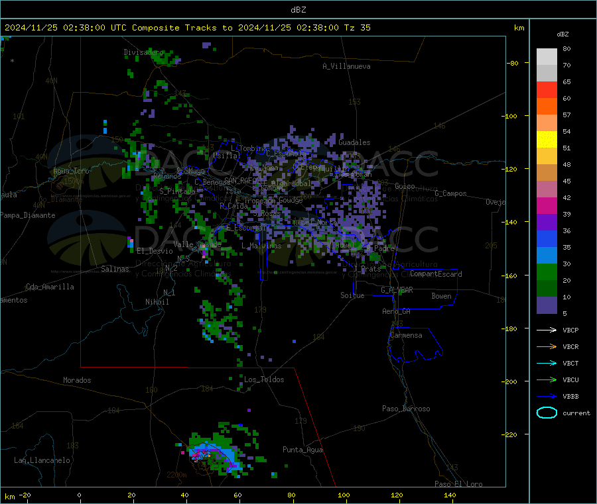
Task: Click the 'Cda_Amarilla' map label
Action: (50, 287)
